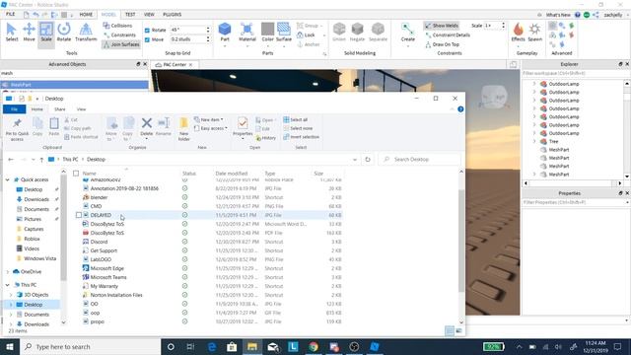Screen dimensions: 631x355
Task: Insert a new Part
Action: point(225,33)
